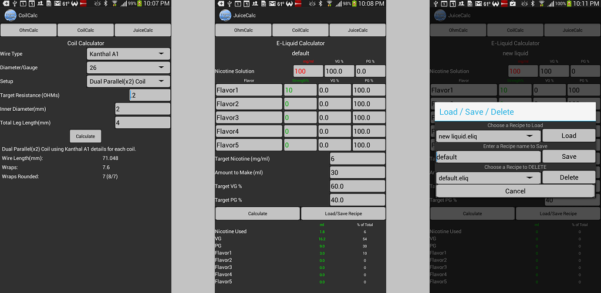Edit Nicotine Solution PG % field in middle screen

[371, 71]
